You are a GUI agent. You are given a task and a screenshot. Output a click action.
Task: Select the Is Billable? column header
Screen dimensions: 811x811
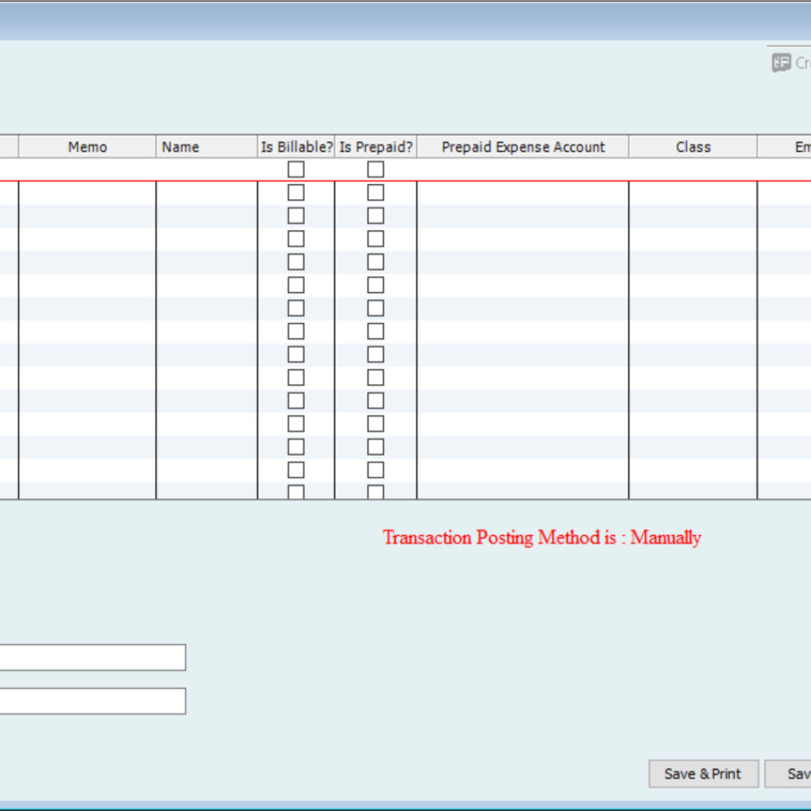click(297, 147)
